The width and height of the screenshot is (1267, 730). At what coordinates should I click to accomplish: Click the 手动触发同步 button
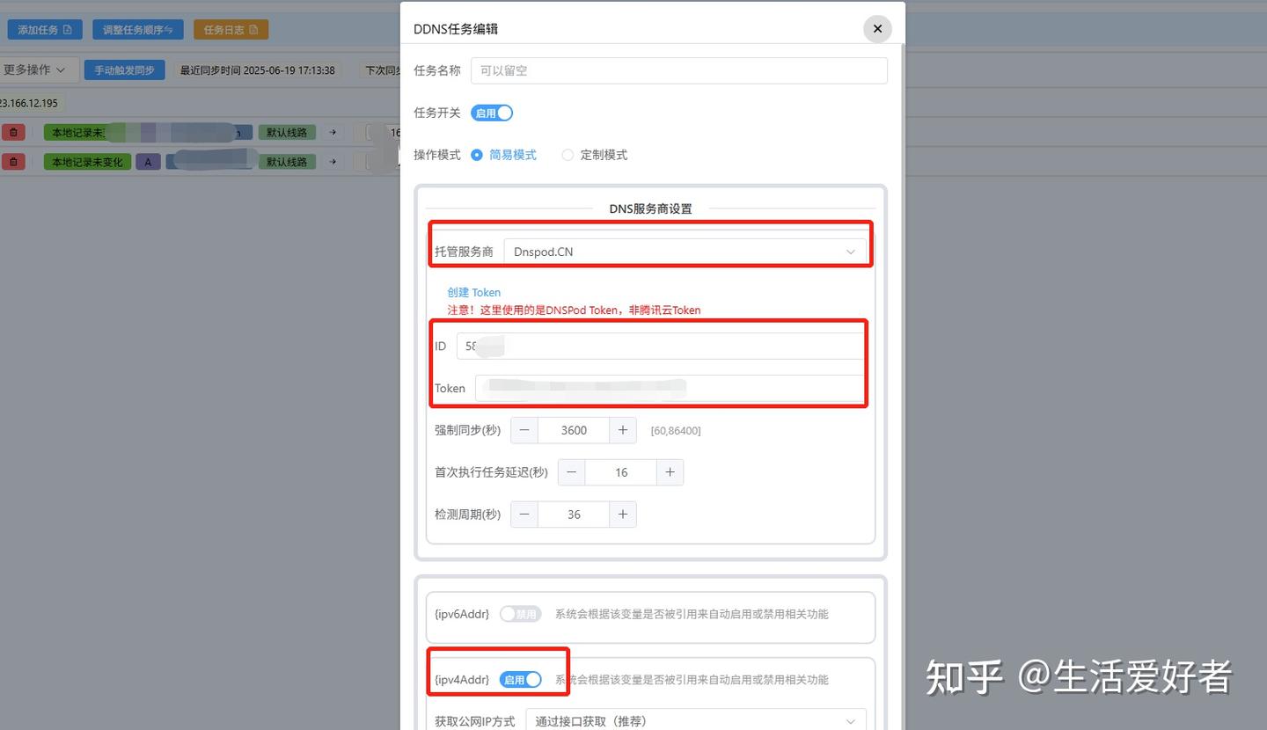tap(124, 69)
